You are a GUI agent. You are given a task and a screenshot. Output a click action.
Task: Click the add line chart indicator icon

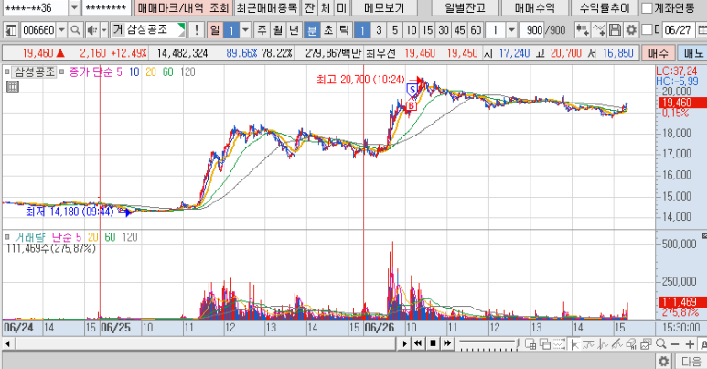coord(599,30)
